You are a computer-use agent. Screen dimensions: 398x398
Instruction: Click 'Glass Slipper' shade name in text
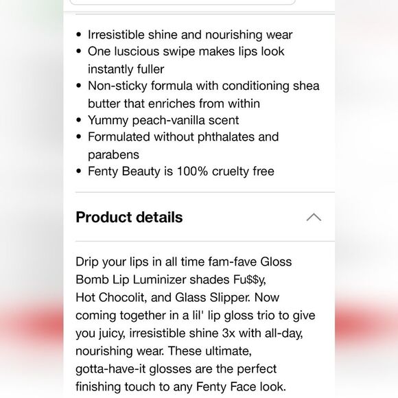213,297
